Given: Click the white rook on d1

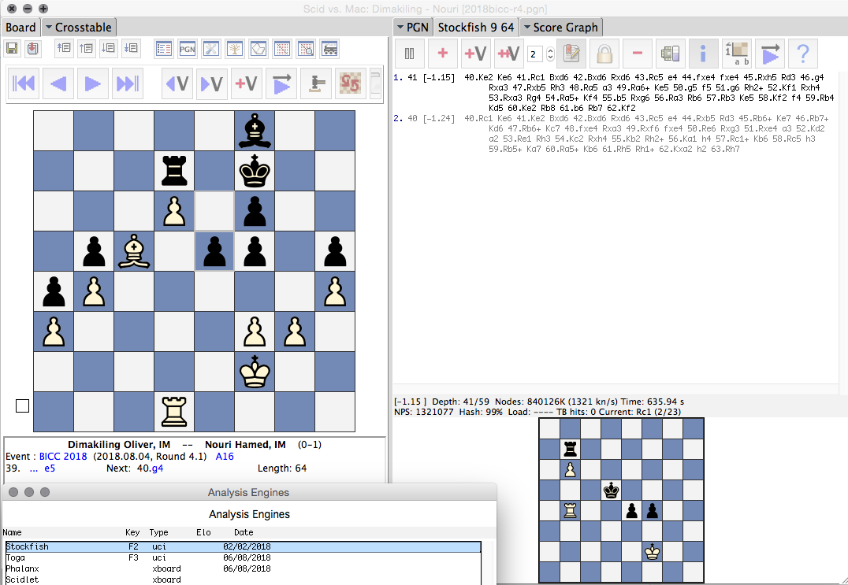Looking at the screenshot, I should pyautogui.click(x=174, y=412).
